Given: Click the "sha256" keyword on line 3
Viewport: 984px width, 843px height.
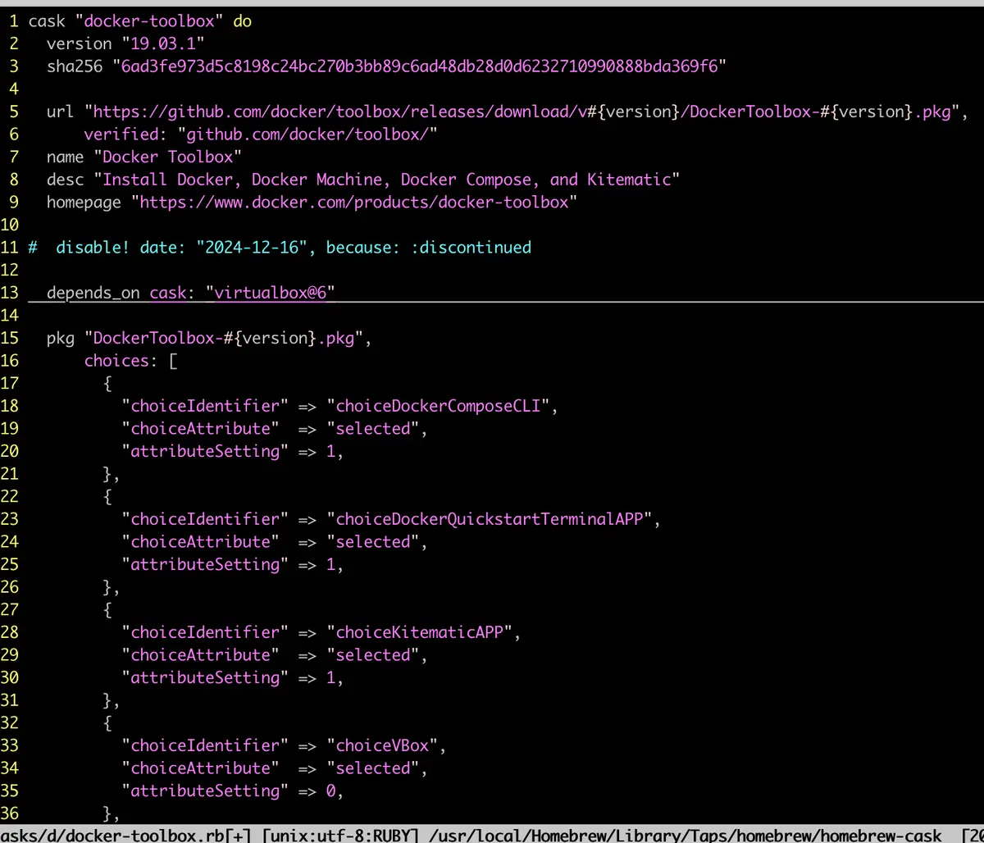Looking at the screenshot, I should [x=74, y=66].
